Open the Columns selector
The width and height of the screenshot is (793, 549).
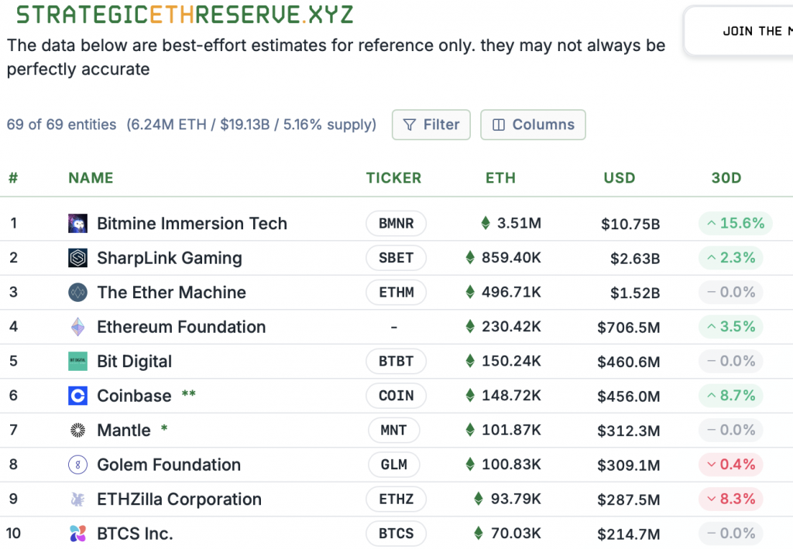coord(533,124)
